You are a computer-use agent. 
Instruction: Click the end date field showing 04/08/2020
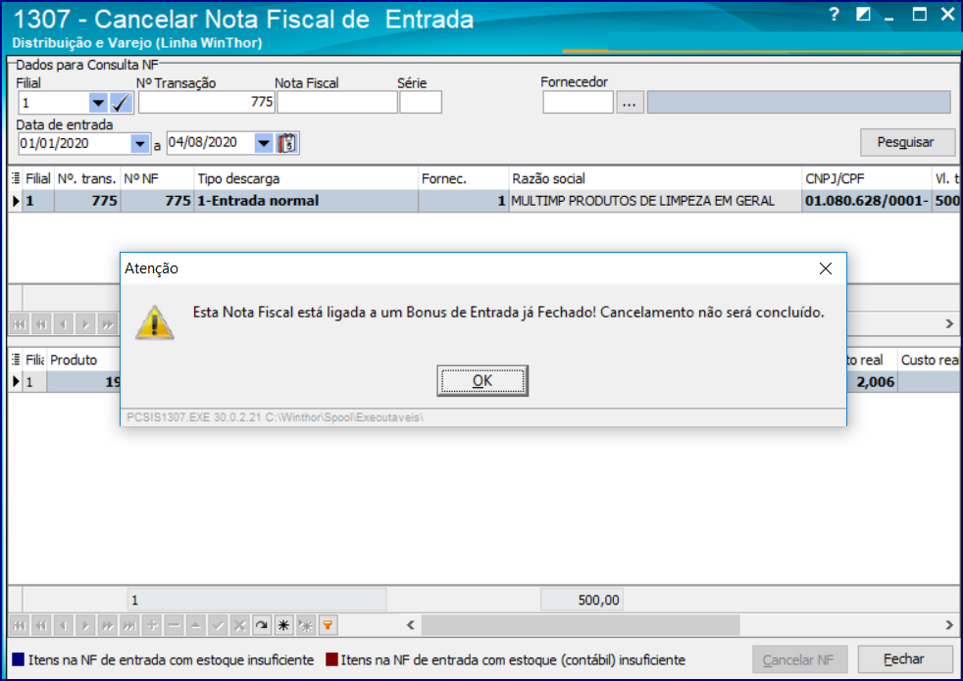(211, 143)
